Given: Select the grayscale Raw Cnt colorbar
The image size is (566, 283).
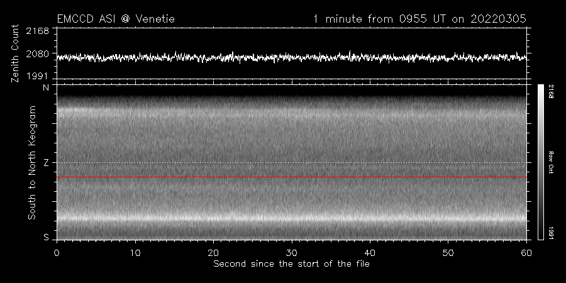Looking at the screenshot, I should pyautogui.click(x=541, y=162).
